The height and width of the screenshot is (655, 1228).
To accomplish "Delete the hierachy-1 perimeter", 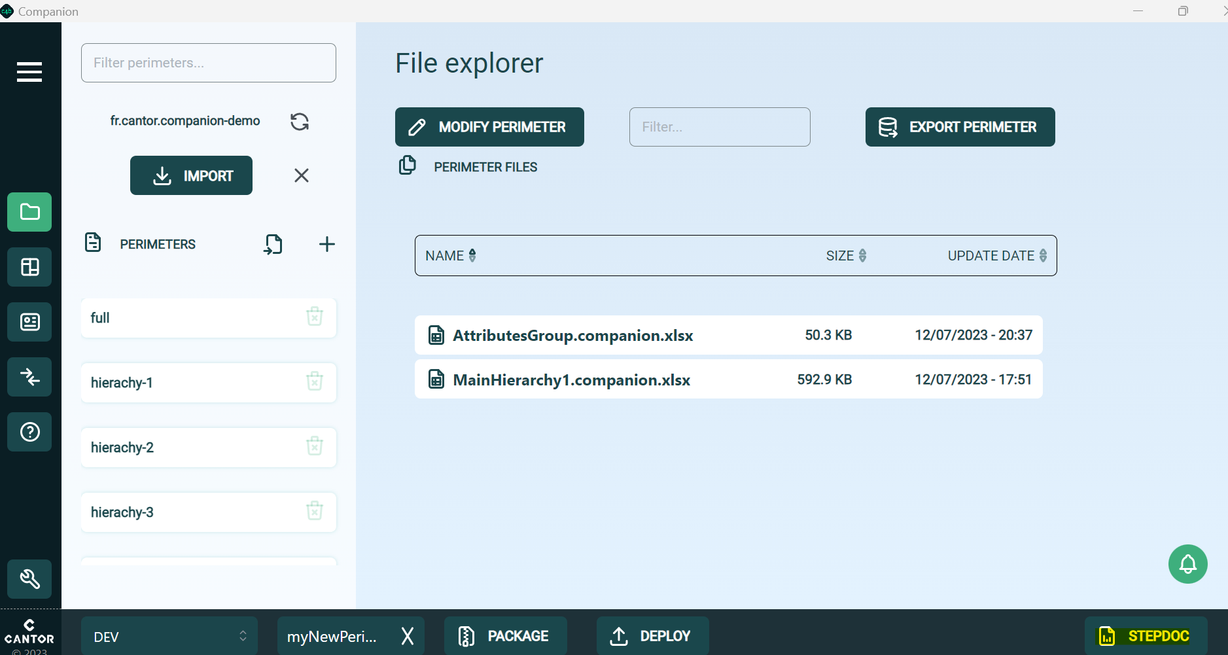I will [x=315, y=381].
